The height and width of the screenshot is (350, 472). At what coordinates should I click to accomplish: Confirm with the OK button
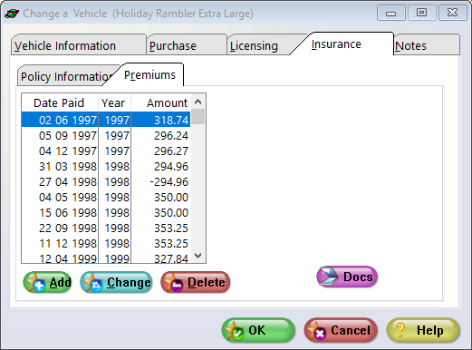258,330
